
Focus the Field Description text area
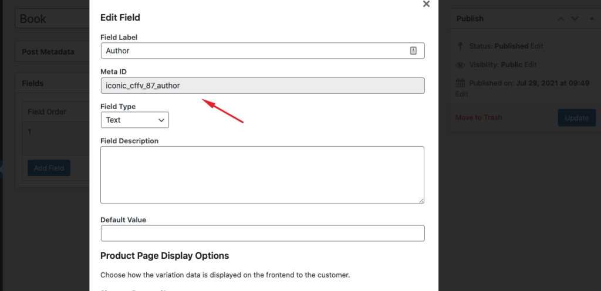click(x=262, y=175)
